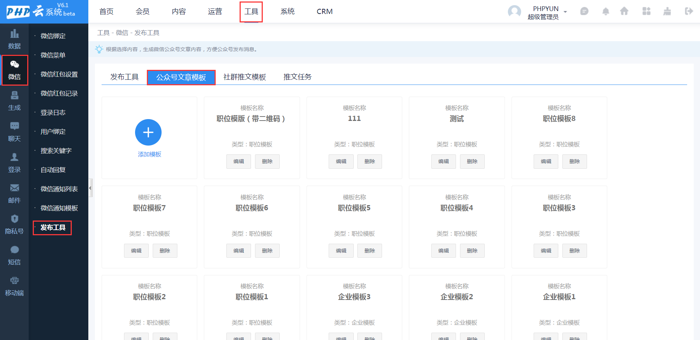The height and width of the screenshot is (340, 700).
Task: Delete the 职位模板5 template
Action: 370,251
